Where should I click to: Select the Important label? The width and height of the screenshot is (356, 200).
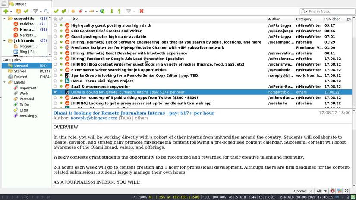(x=28, y=88)
